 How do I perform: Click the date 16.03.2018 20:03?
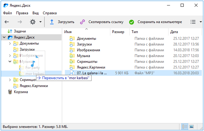pyautogui.click(x=186, y=73)
